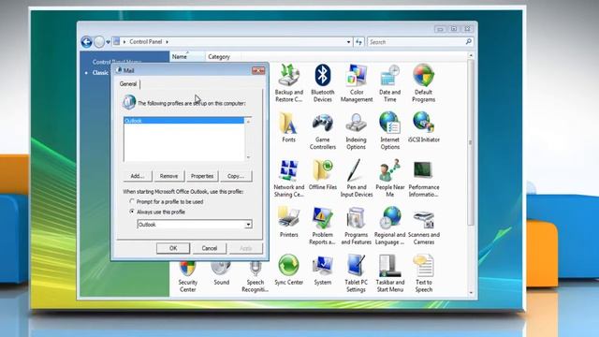Screen dimensions: 599x337
Task: Click scroll up arrow of Control Panel list
Action: (471, 56)
